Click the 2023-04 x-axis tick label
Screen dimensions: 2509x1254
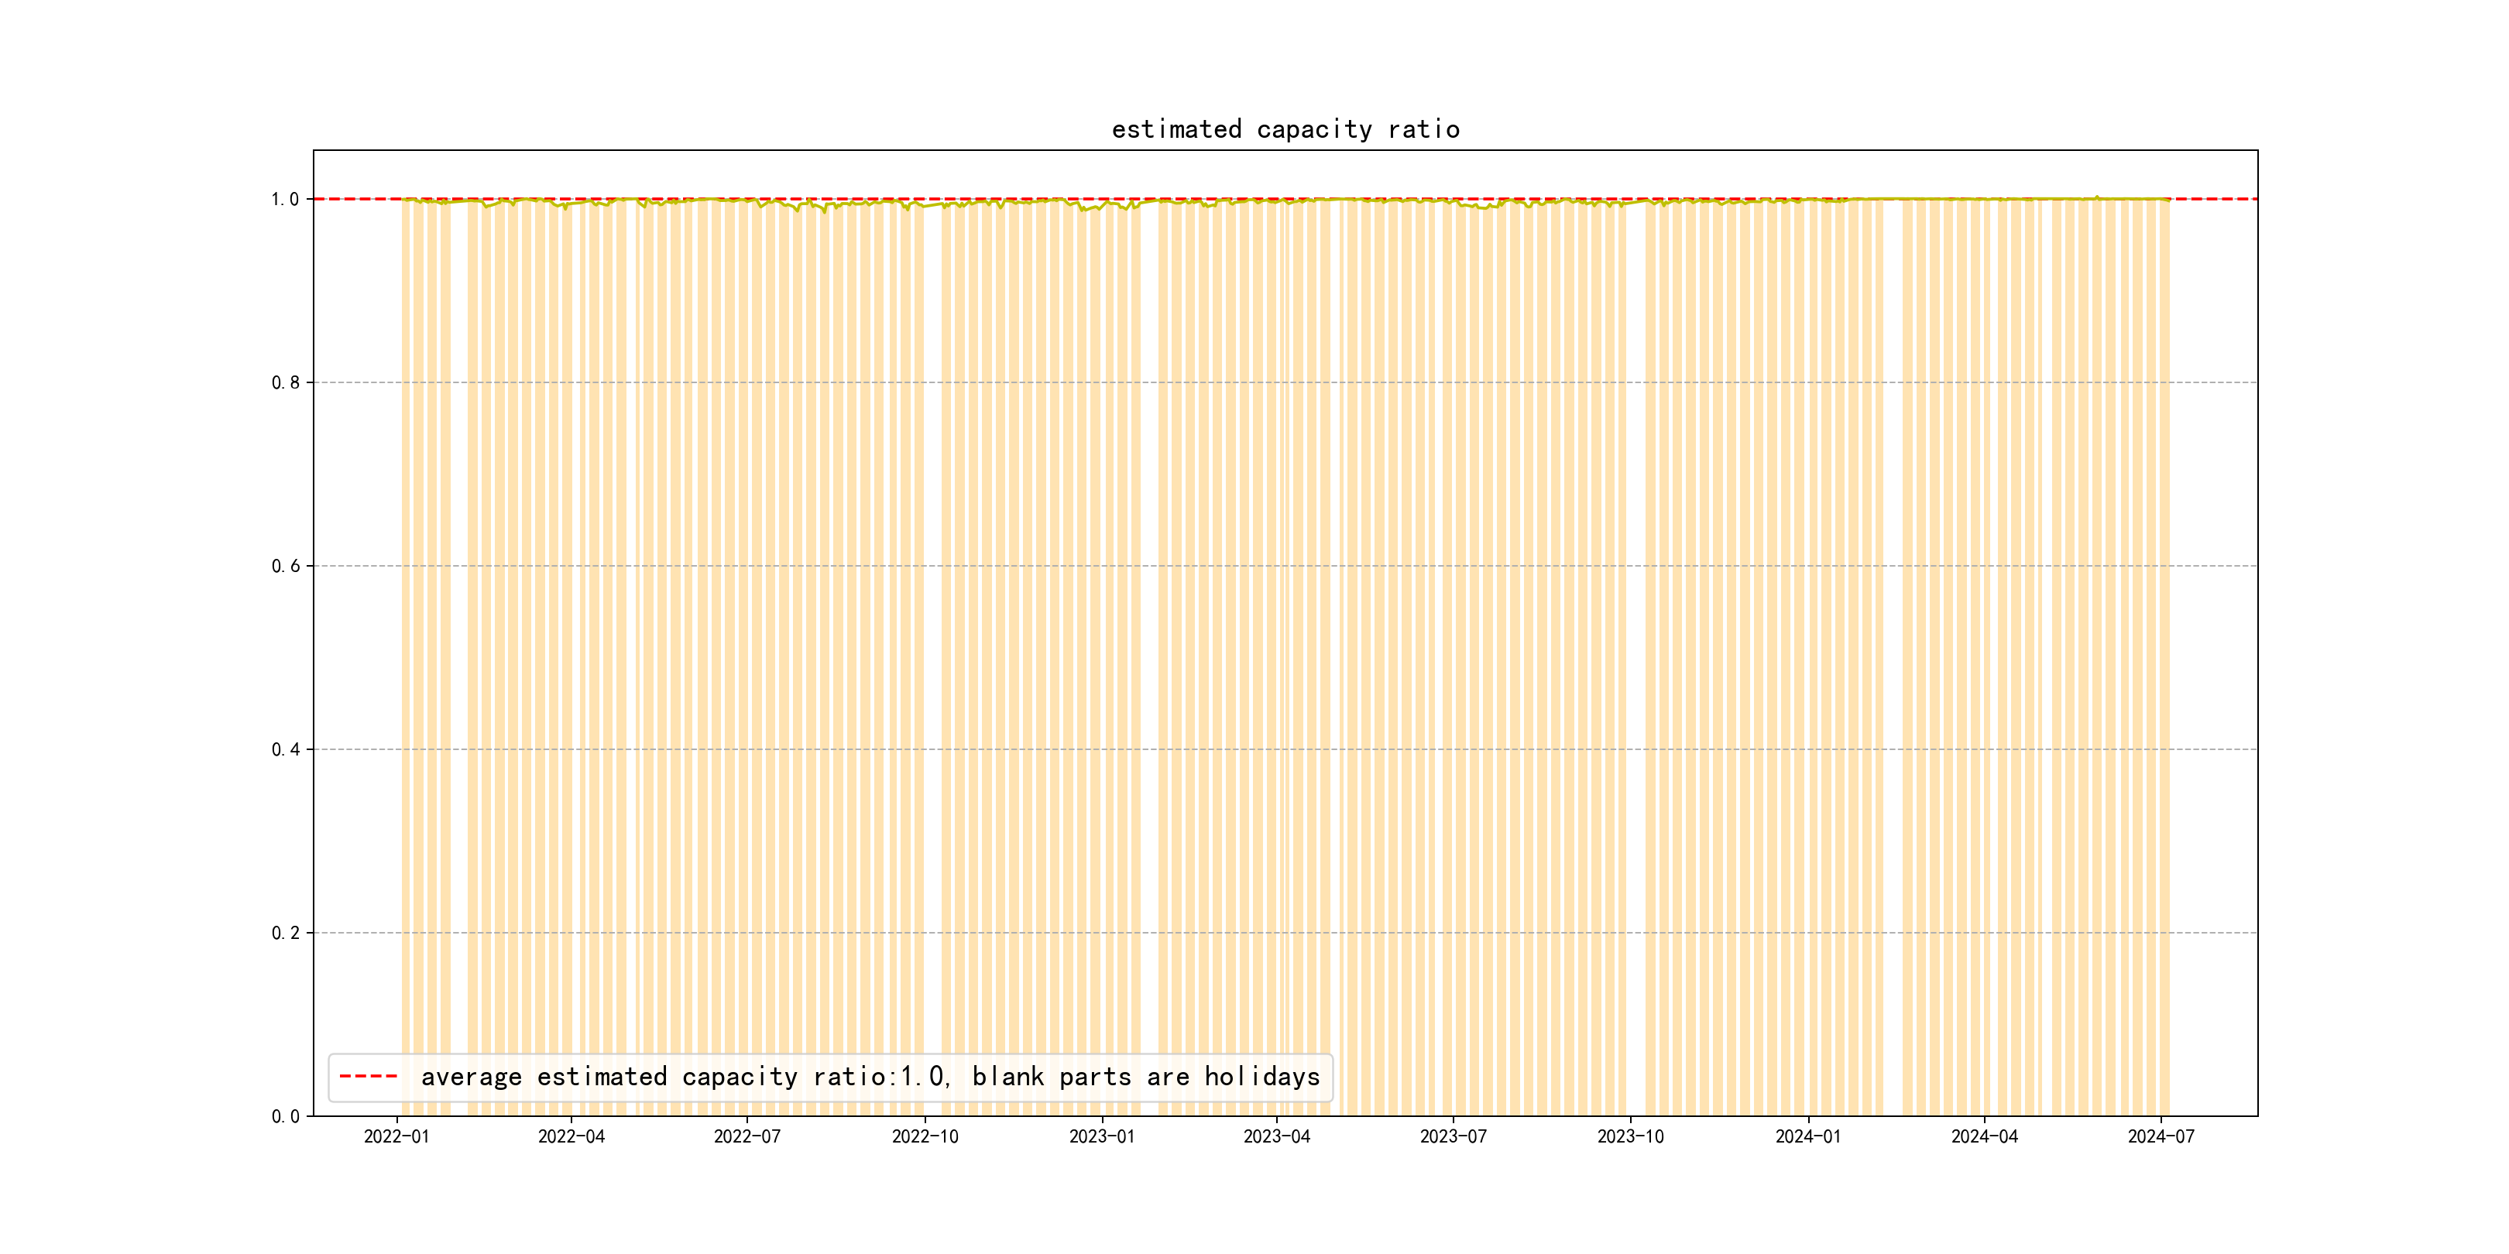pyautogui.click(x=1277, y=1137)
